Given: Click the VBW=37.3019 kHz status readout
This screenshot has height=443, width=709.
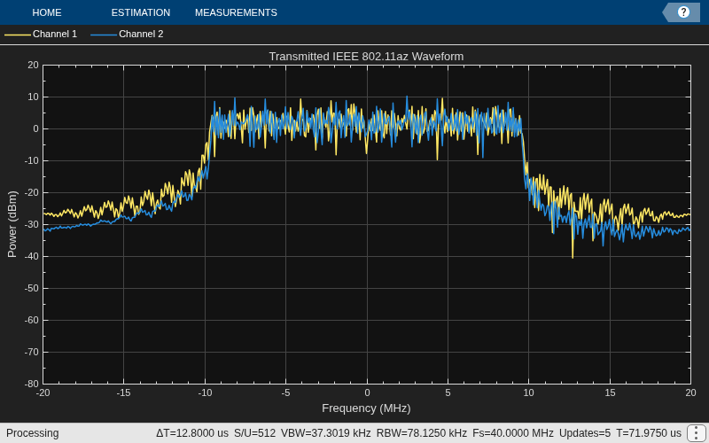Looking at the screenshot, I should 325,433.
